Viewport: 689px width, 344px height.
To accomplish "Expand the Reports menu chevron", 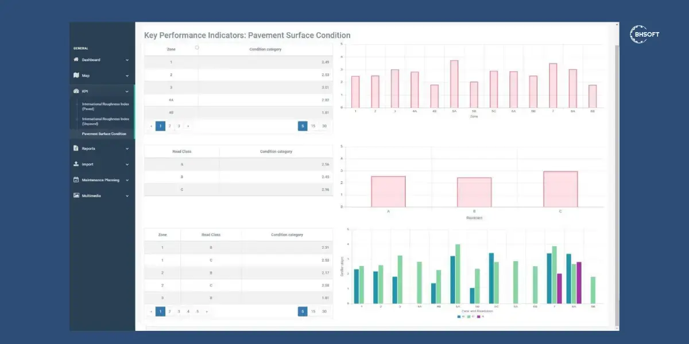I will click(127, 148).
